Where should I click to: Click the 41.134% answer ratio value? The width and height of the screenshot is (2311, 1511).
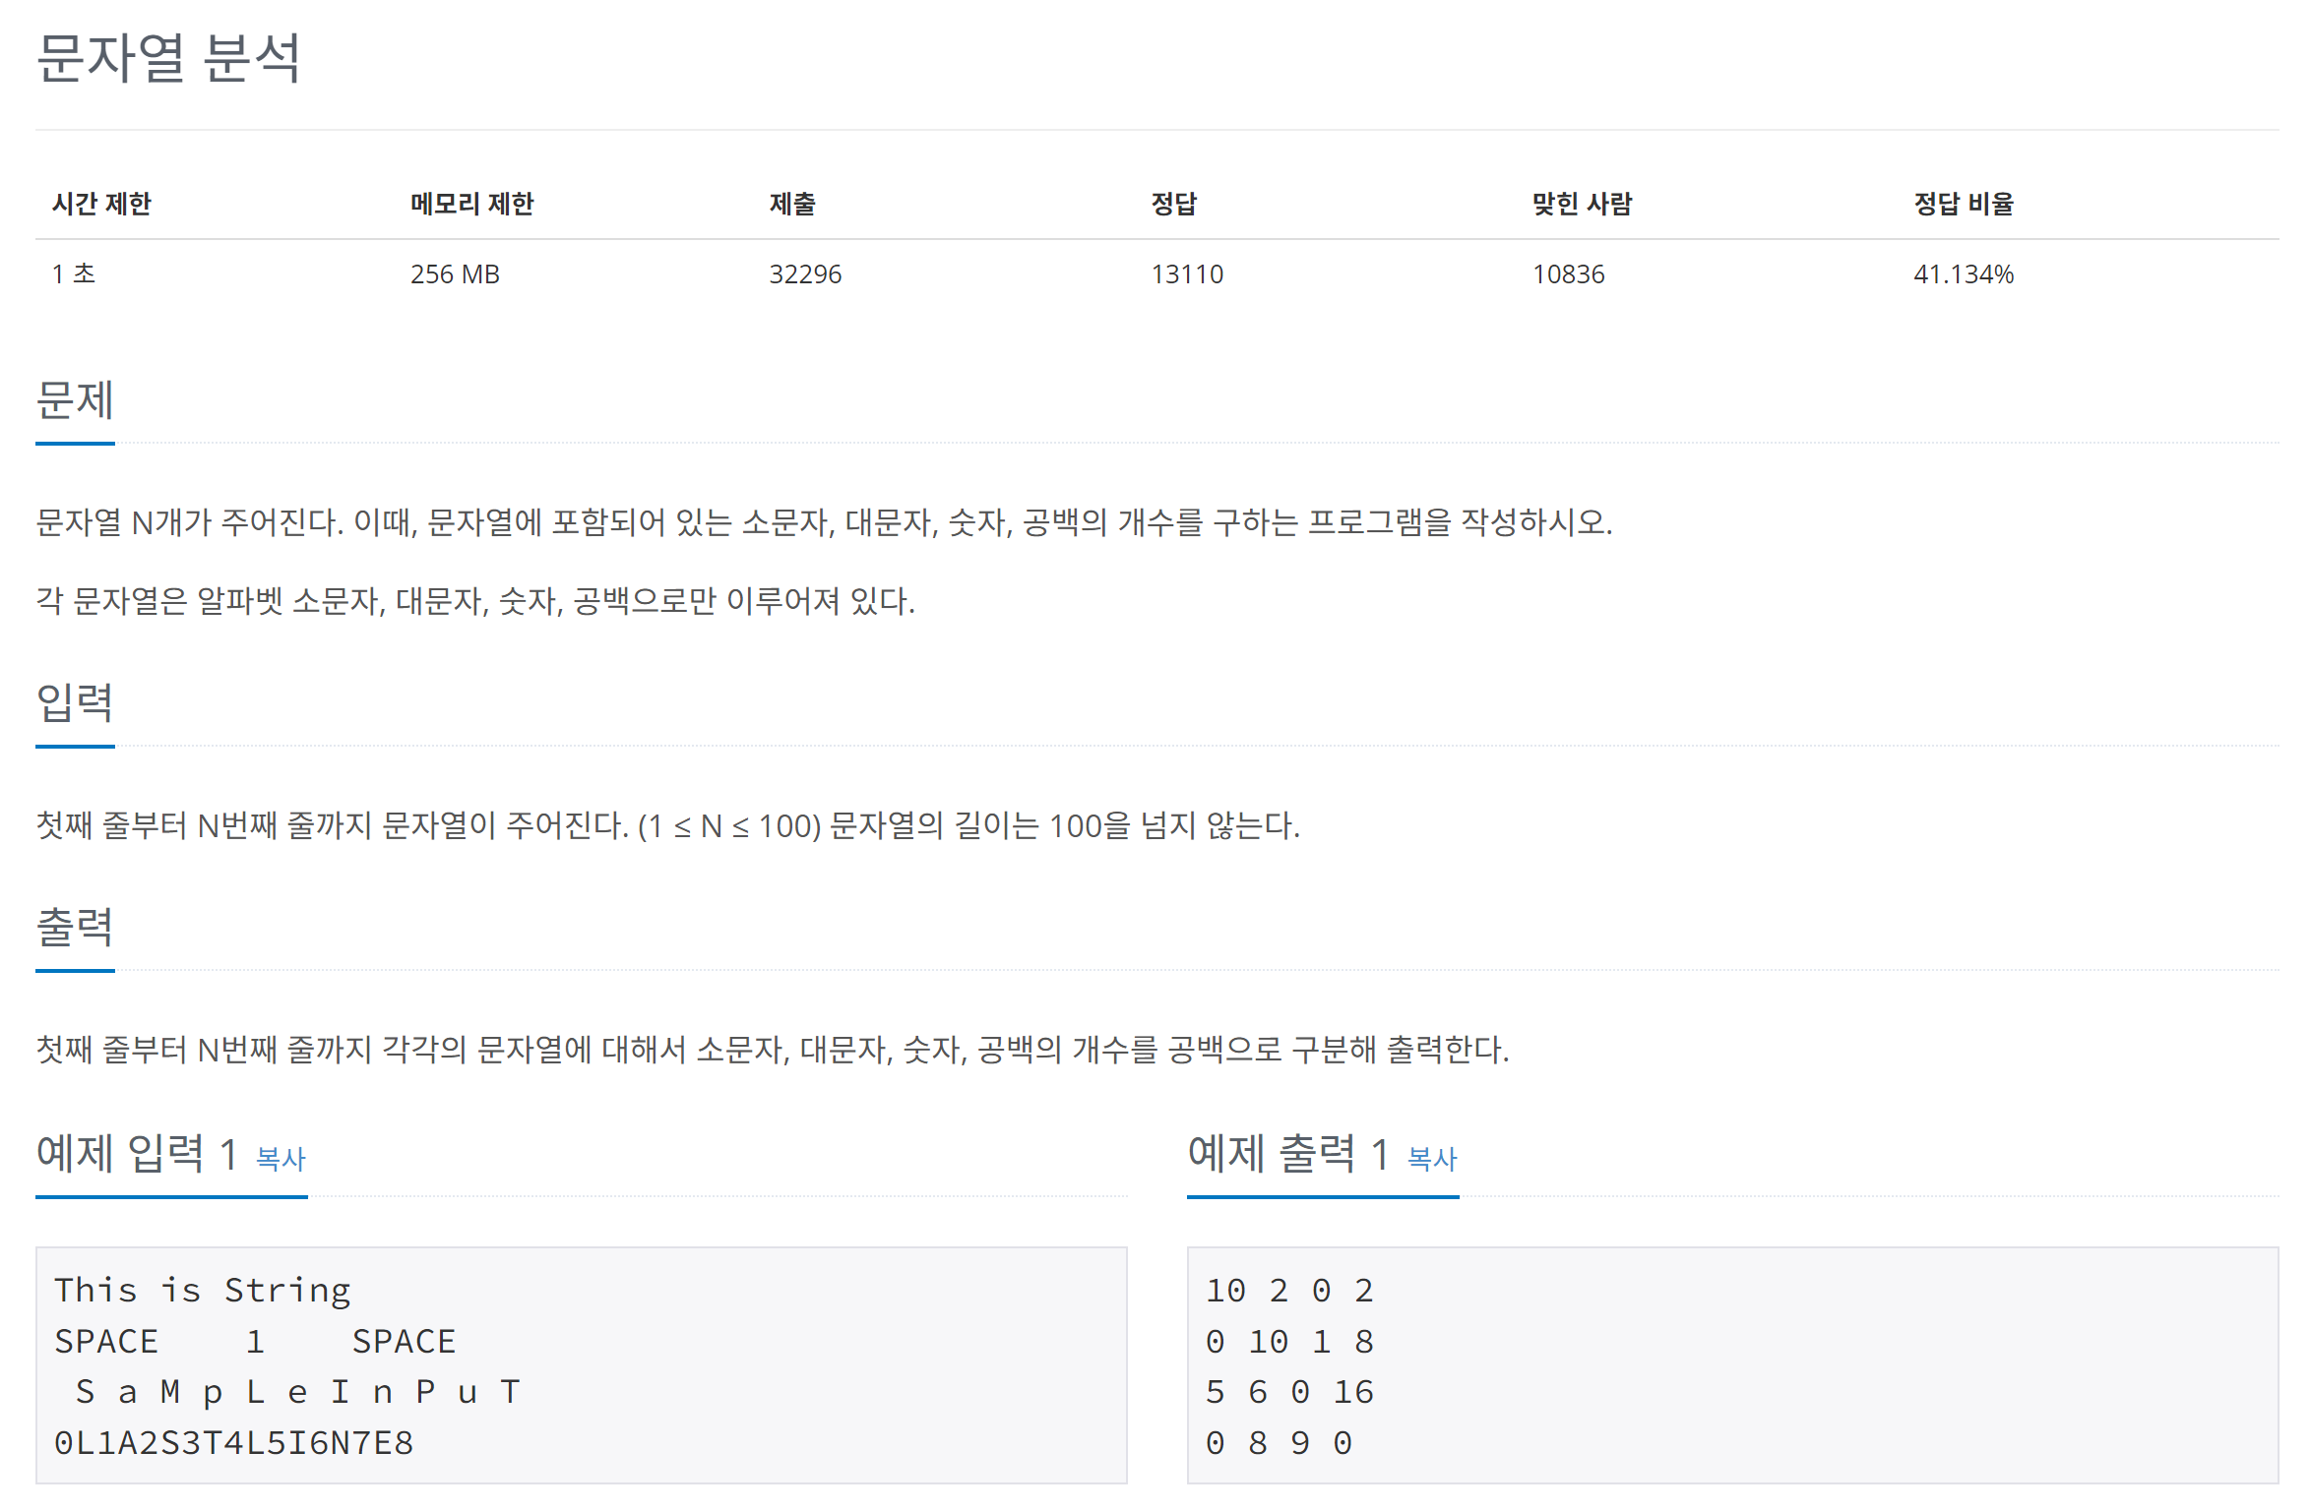(x=1963, y=274)
